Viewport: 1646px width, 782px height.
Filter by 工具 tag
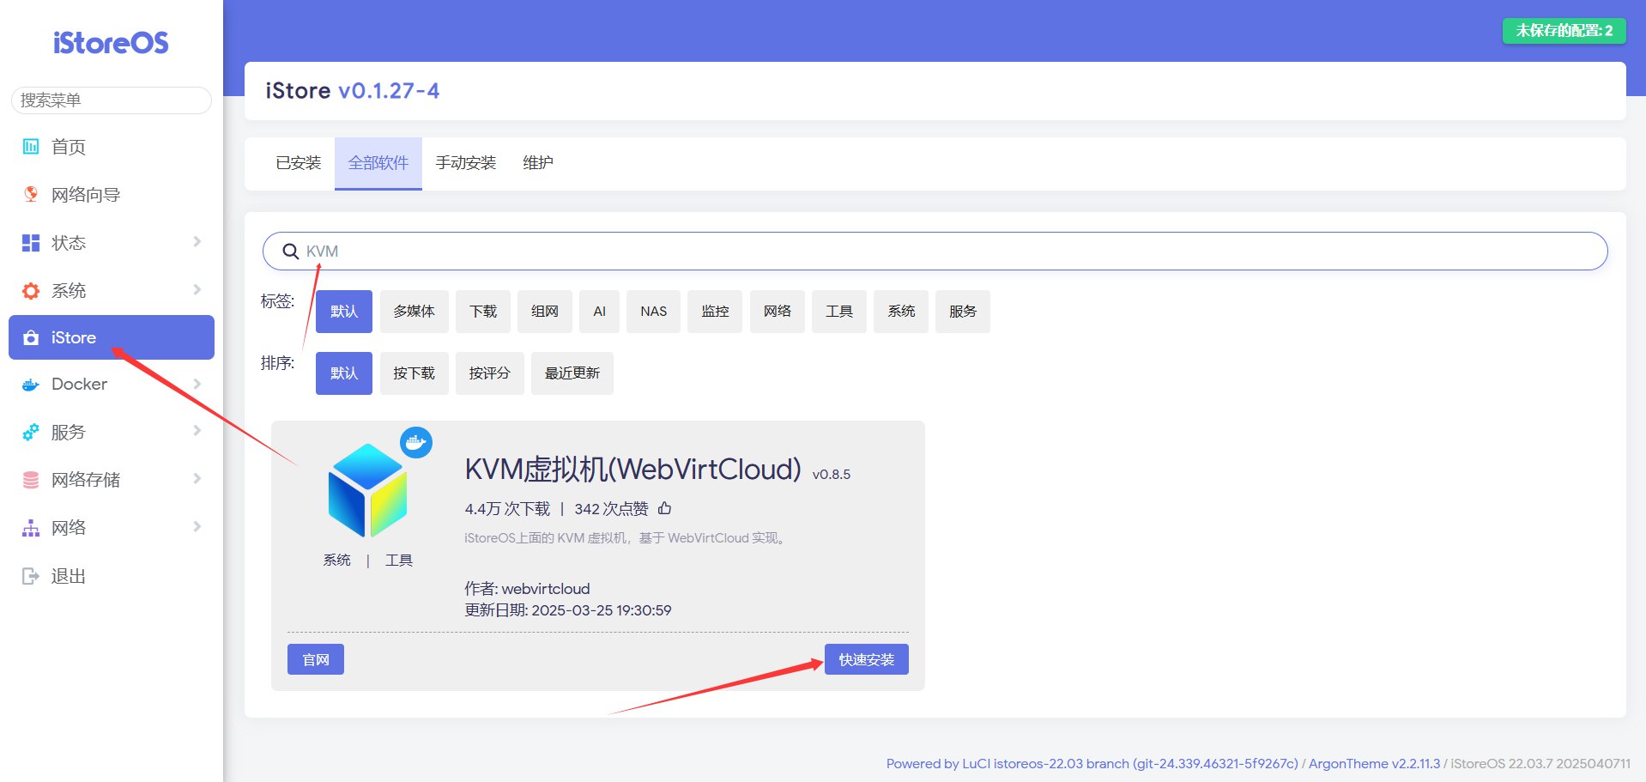click(839, 312)
